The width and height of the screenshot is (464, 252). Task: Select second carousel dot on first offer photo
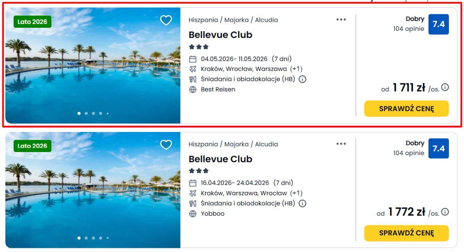(86, 113)
